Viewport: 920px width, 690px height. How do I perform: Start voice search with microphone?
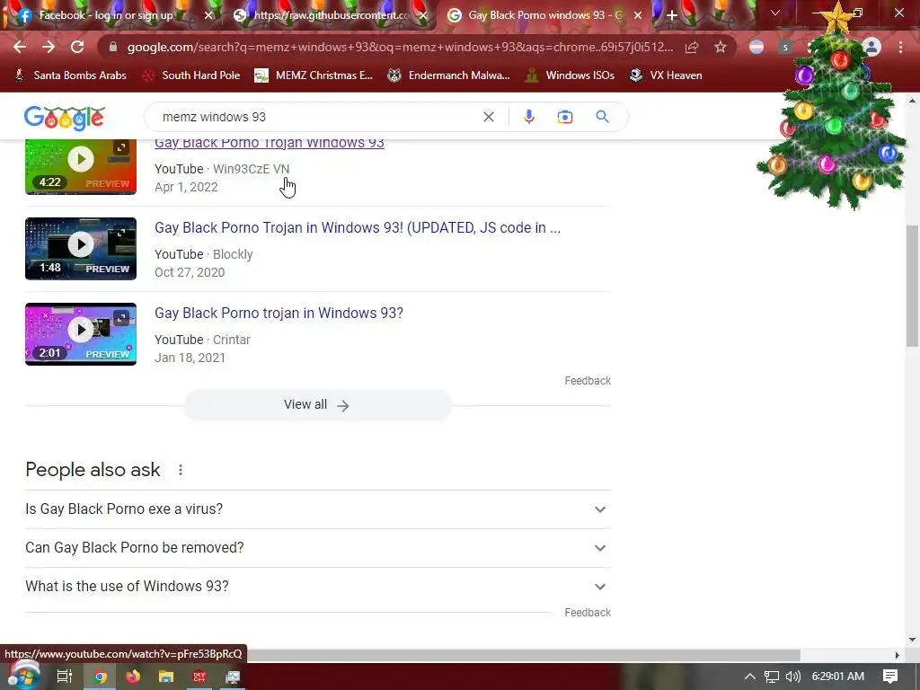[528, 117]
